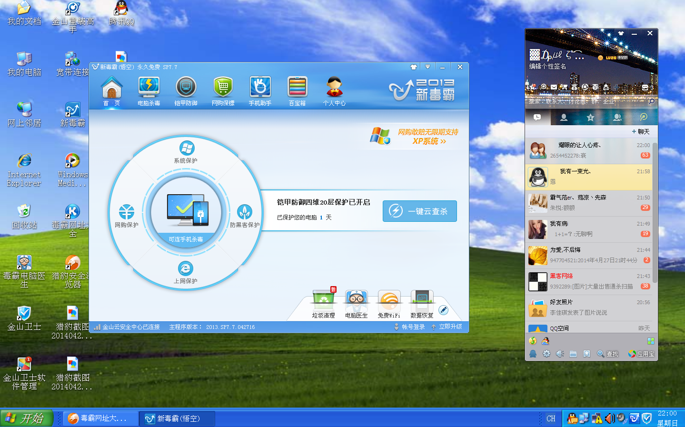685x427 pixels.
Task: Open QQ file folder icon
Action: [x=573, y=354]
